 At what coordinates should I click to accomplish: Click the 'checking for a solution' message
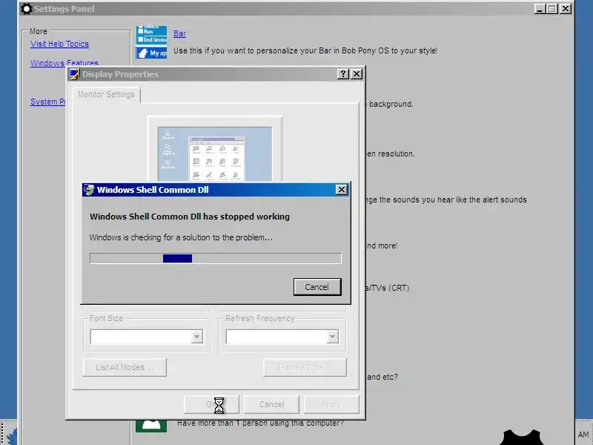(x=181, y=237)
